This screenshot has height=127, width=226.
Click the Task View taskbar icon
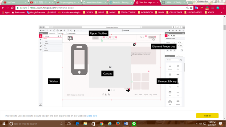pyautogui.click(x=69, y=124)
